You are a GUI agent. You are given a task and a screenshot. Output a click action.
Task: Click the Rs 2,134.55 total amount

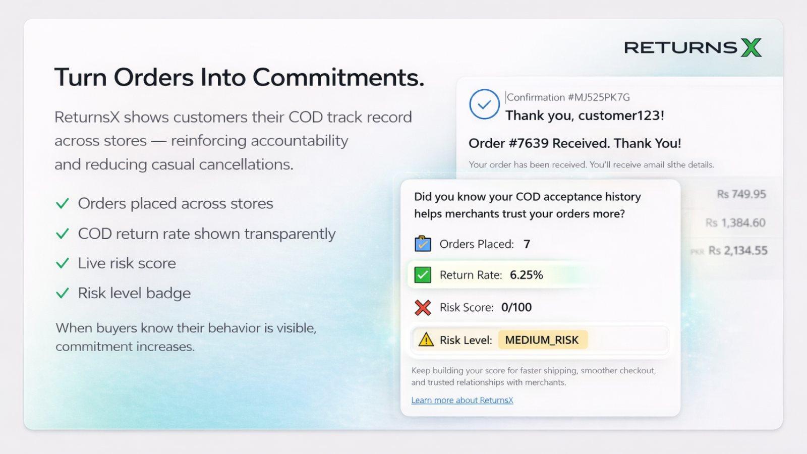pyautogui.click(x=738, y=250)
